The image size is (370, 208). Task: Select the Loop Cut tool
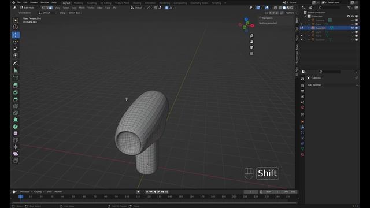coord(16,106)
